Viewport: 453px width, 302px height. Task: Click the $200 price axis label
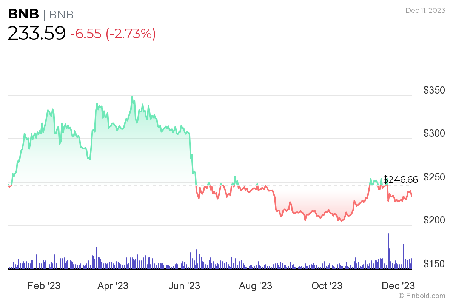click(x=434, y=220)
